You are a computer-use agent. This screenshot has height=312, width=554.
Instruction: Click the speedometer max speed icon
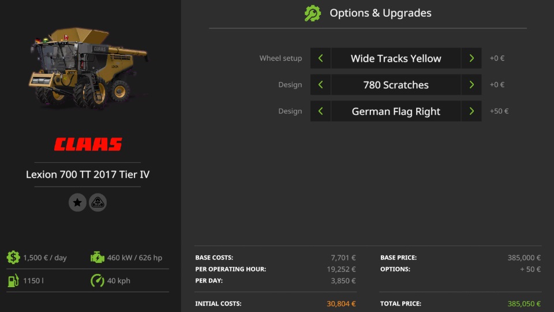pyautogui.click(x=98, y=281)
